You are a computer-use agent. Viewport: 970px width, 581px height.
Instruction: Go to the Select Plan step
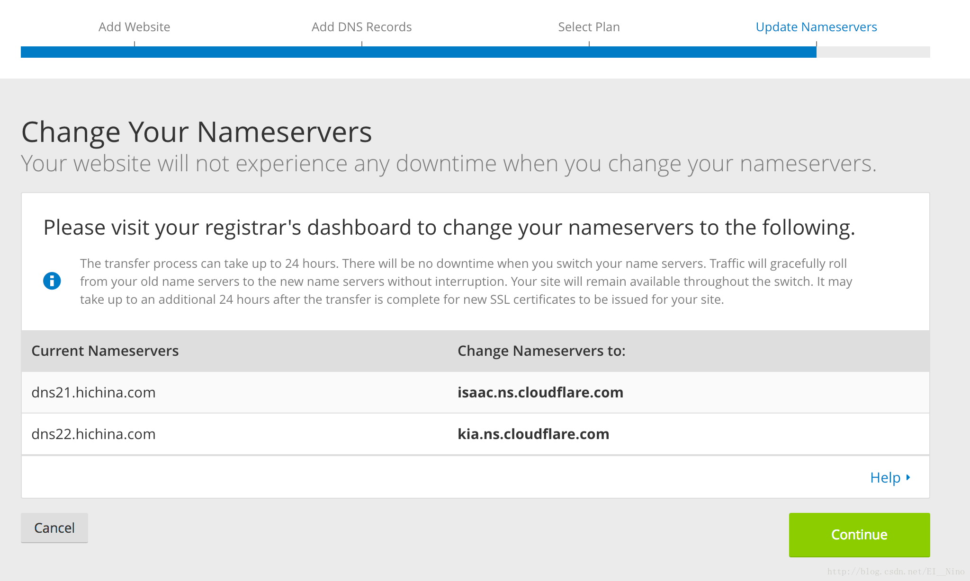pos(589,27)
